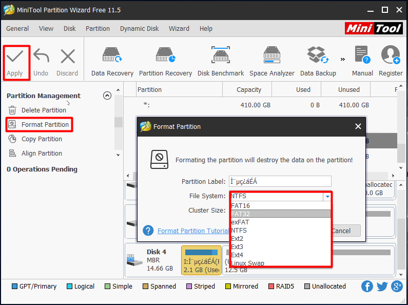Choose Ext3 from file system list
Screen dimensions: 408x305
pos(281,246)
